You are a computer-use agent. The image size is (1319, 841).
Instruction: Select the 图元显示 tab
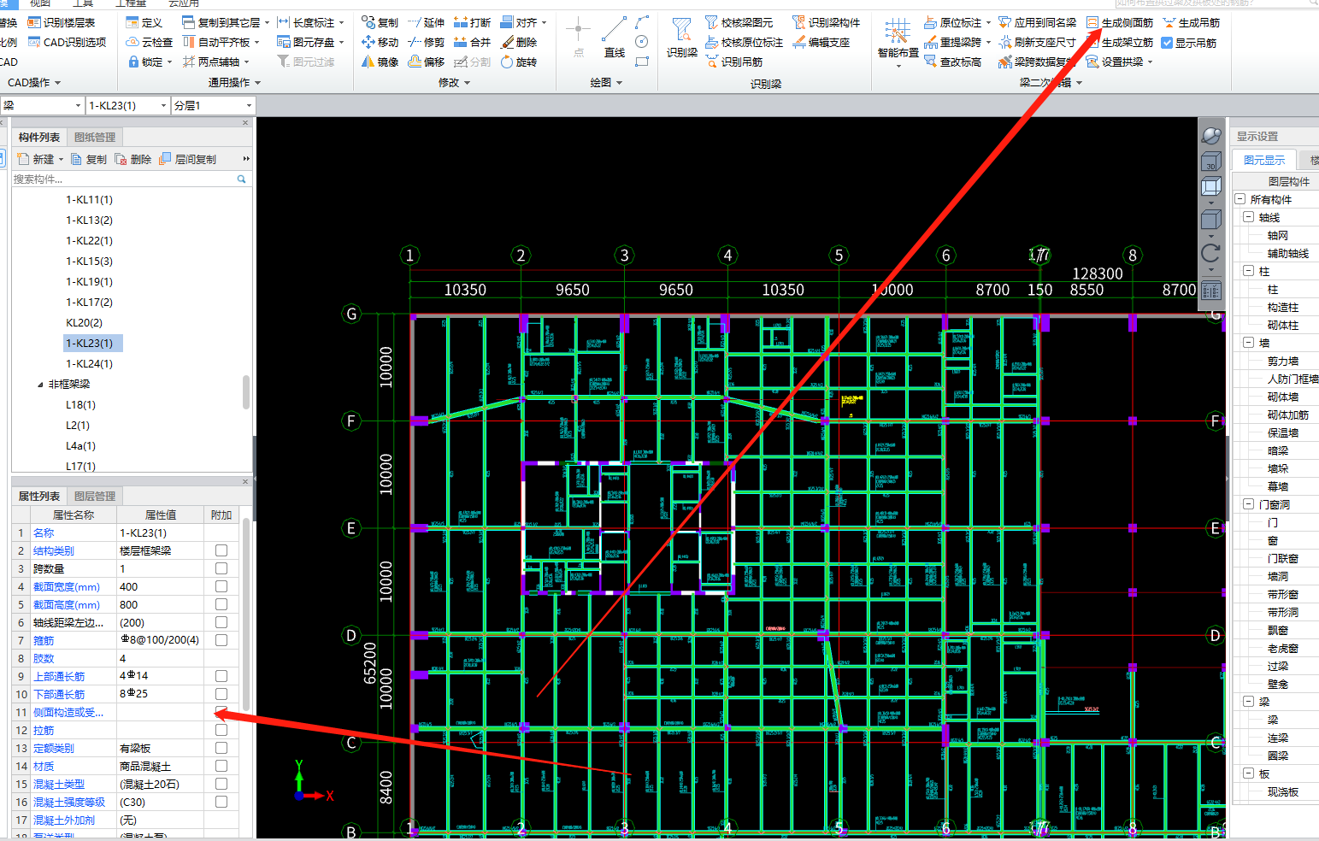tap(1264, 160)
